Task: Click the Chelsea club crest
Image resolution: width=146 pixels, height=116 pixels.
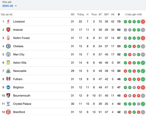Action: (8, 46)
